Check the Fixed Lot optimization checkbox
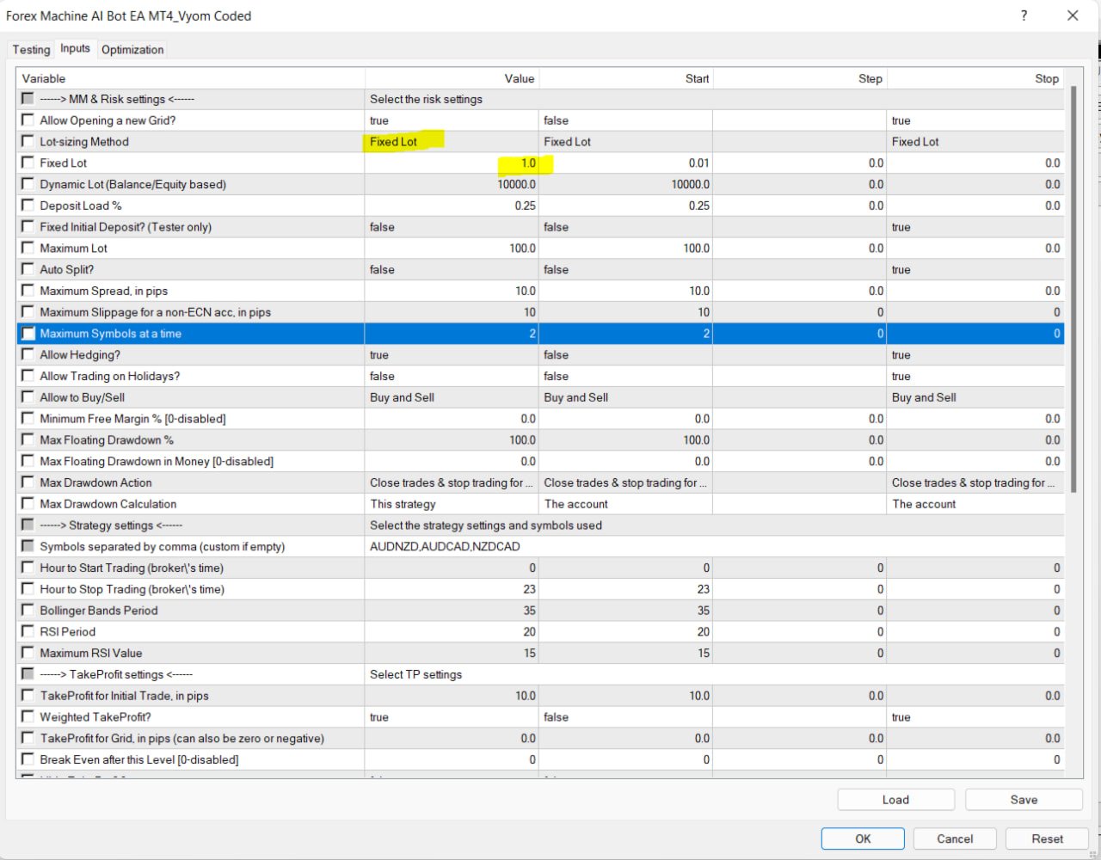The image size is (1101, 860). coord(27,163)
